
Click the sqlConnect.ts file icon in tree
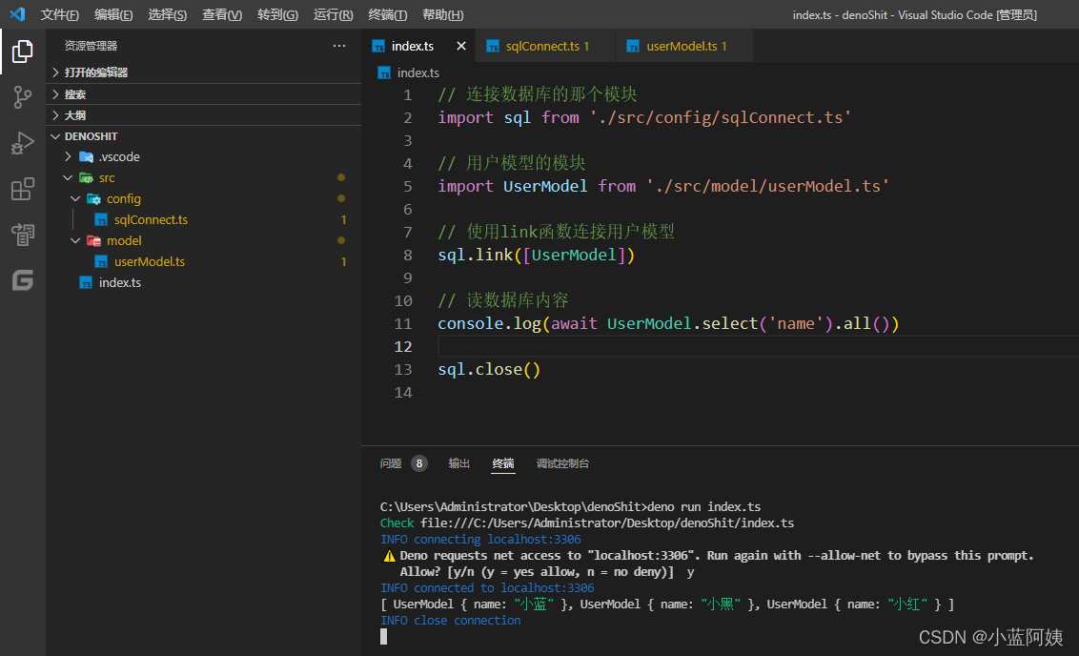(101, 219)
